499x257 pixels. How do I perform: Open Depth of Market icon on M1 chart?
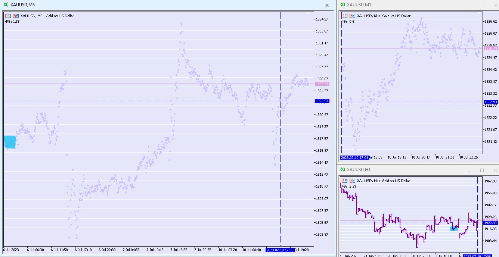[x=352, y=16]
